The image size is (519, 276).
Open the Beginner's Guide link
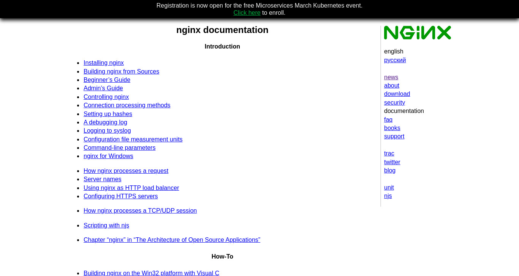click(107, 80)
